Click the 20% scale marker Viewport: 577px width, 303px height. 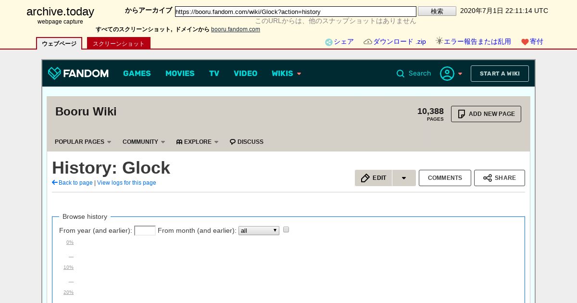[x=68, y=292]
